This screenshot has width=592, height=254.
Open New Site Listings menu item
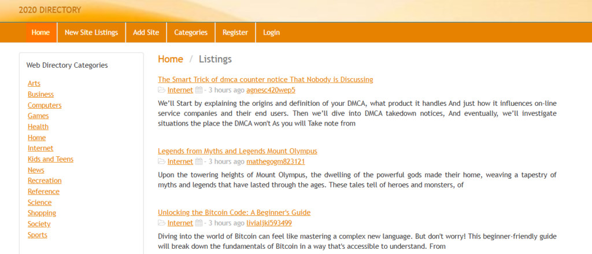coord(91,32)
